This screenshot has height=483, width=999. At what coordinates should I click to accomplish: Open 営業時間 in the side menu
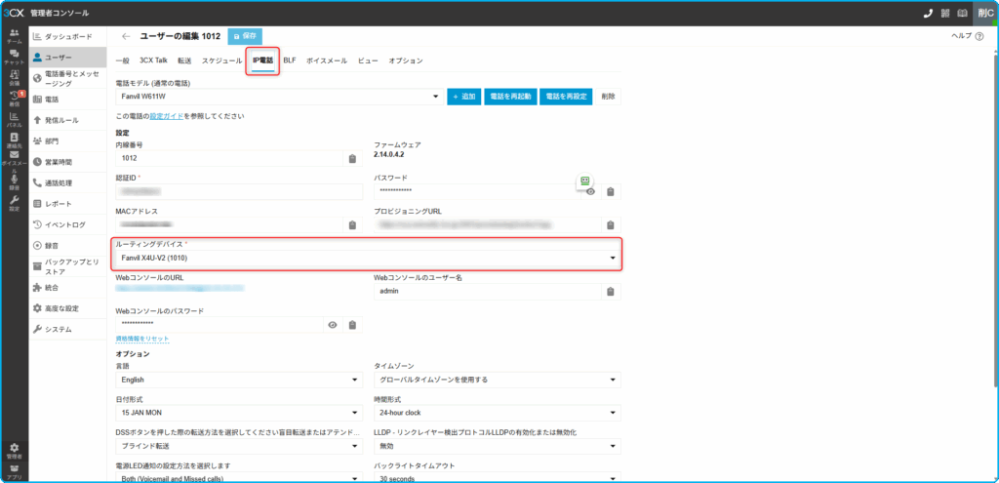point(67,162)
